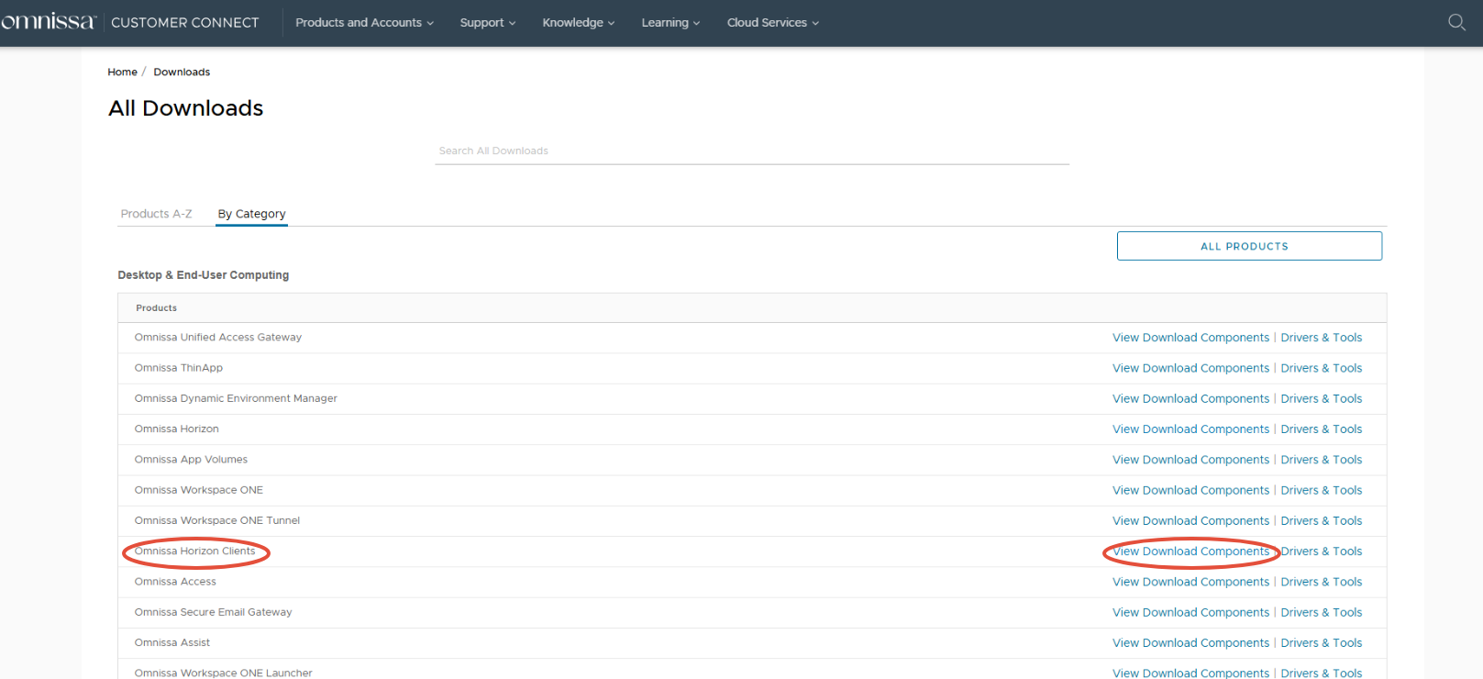1483x679 pixels.
Task: Open Drivers & Tools for Unified Access Gateway
Action: [x=1321, y=338]
